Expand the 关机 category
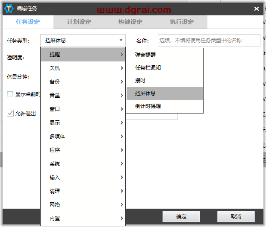 click(x=83, y=68)
